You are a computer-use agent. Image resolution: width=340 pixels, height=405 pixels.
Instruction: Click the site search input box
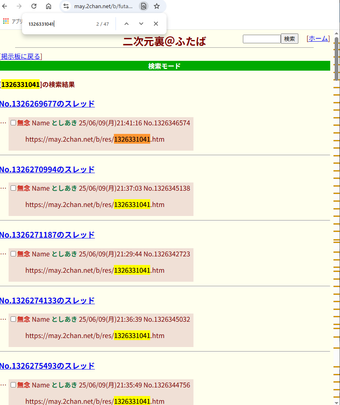pyautogui.click(x=262, y=39)
